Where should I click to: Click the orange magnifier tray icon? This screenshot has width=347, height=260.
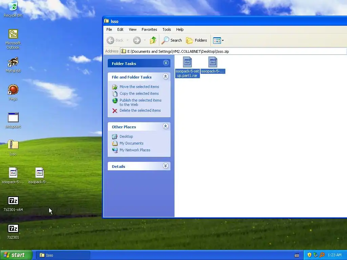[322, 255]
